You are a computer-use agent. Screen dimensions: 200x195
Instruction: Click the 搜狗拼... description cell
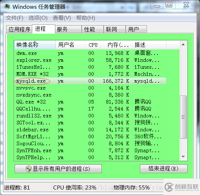[147, 123]
